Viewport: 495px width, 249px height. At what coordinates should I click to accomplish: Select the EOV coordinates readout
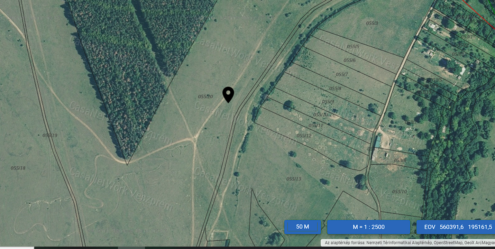456,227
